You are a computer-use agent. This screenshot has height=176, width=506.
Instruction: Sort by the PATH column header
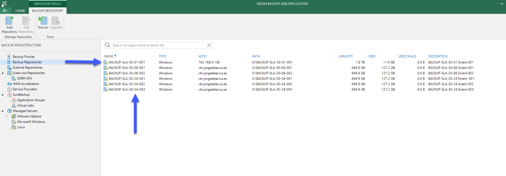(256, 56)
